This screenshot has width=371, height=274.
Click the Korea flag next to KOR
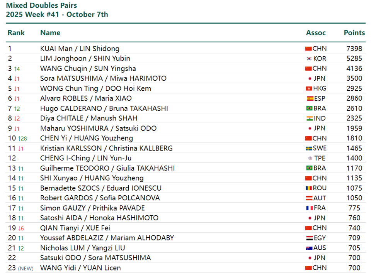pos(309,59)
